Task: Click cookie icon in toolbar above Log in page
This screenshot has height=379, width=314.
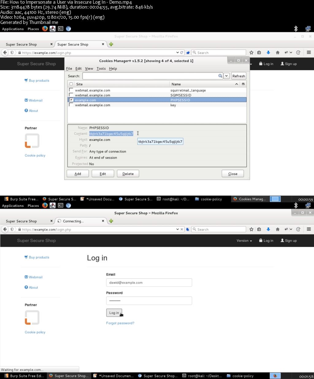Action: pos(298,229)
